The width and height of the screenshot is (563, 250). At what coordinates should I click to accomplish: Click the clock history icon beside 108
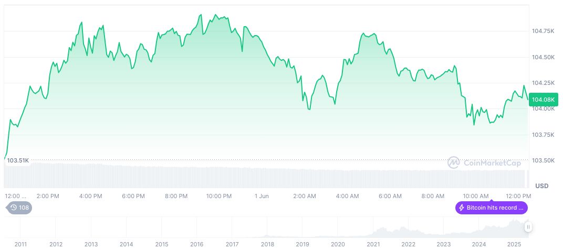pos(14,208)
